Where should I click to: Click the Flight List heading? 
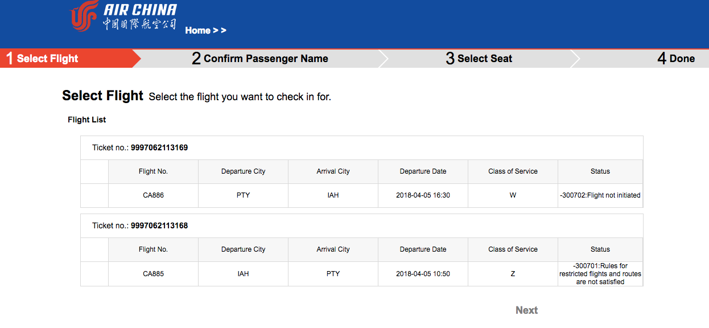pos(87,120)
